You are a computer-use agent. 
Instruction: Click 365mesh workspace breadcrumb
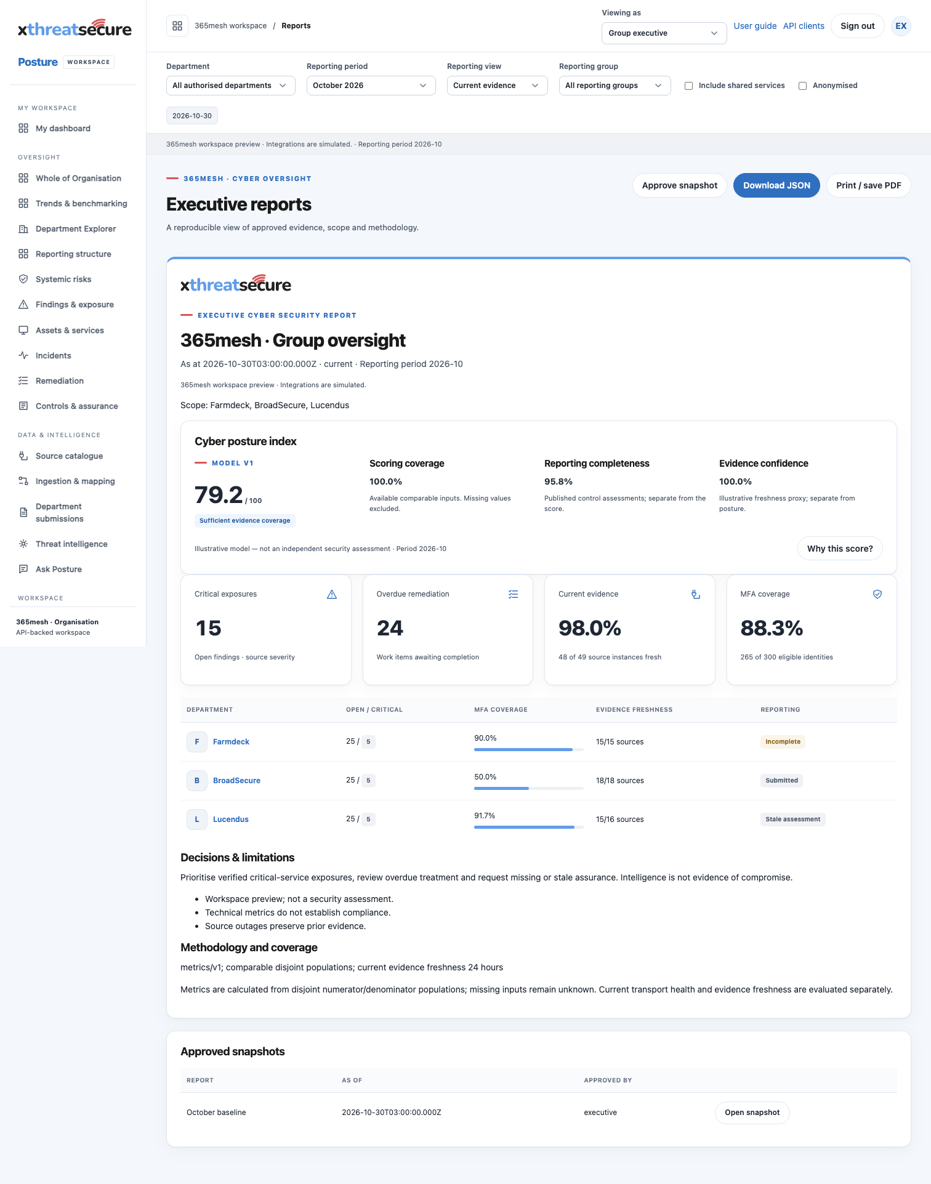pos(231,26)
